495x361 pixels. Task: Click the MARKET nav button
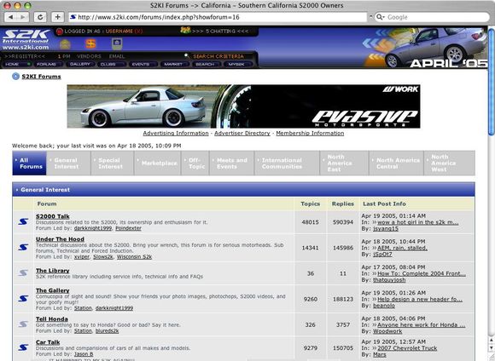tap(174, 64)
